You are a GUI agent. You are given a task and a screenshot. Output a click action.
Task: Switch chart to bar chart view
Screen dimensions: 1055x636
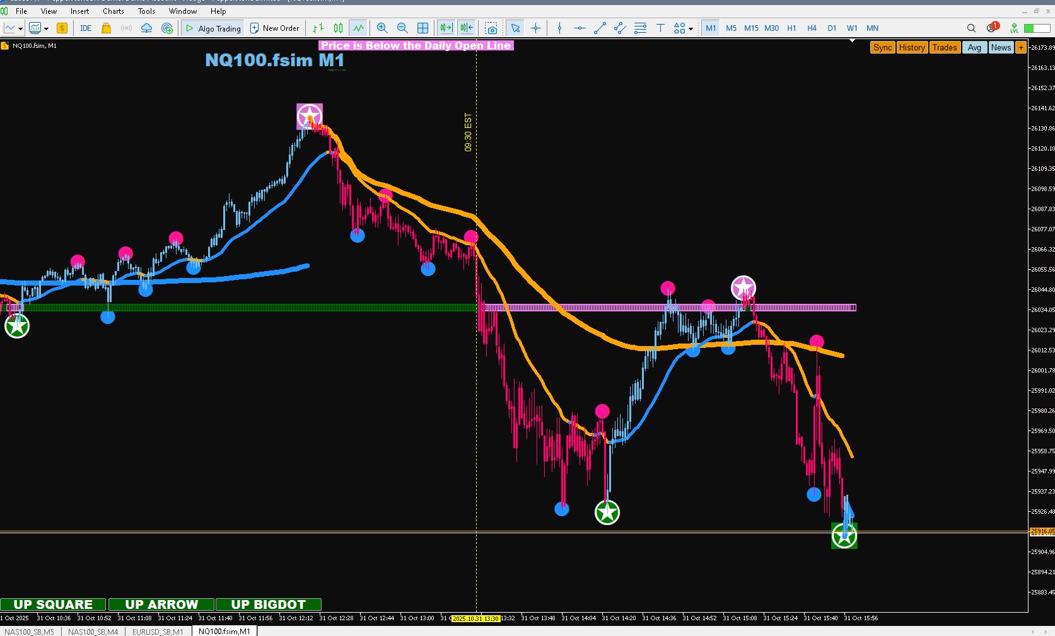318,28
